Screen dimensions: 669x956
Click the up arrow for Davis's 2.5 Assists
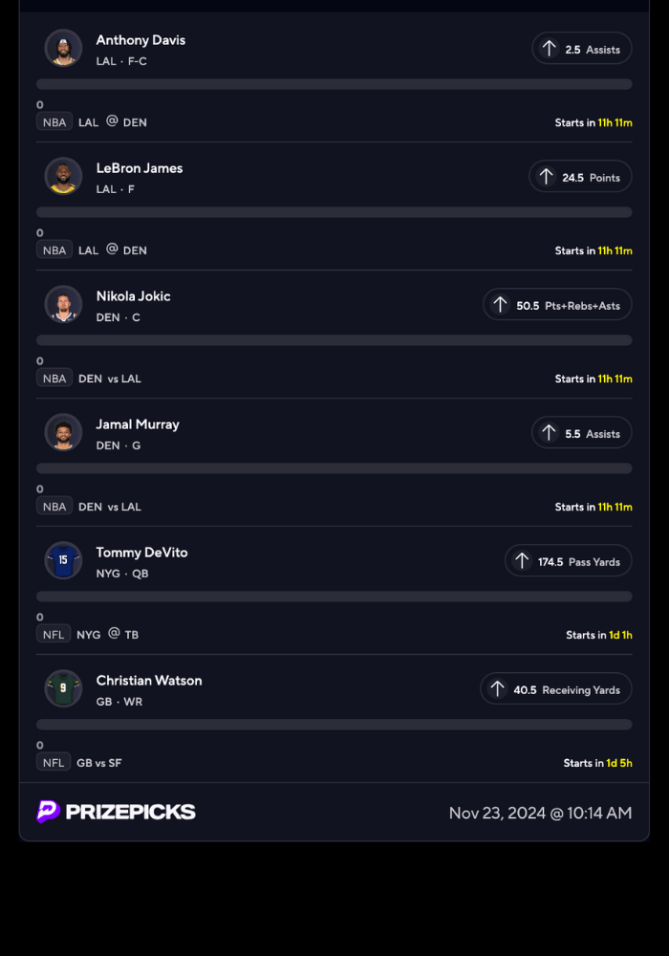pos(549,49)
